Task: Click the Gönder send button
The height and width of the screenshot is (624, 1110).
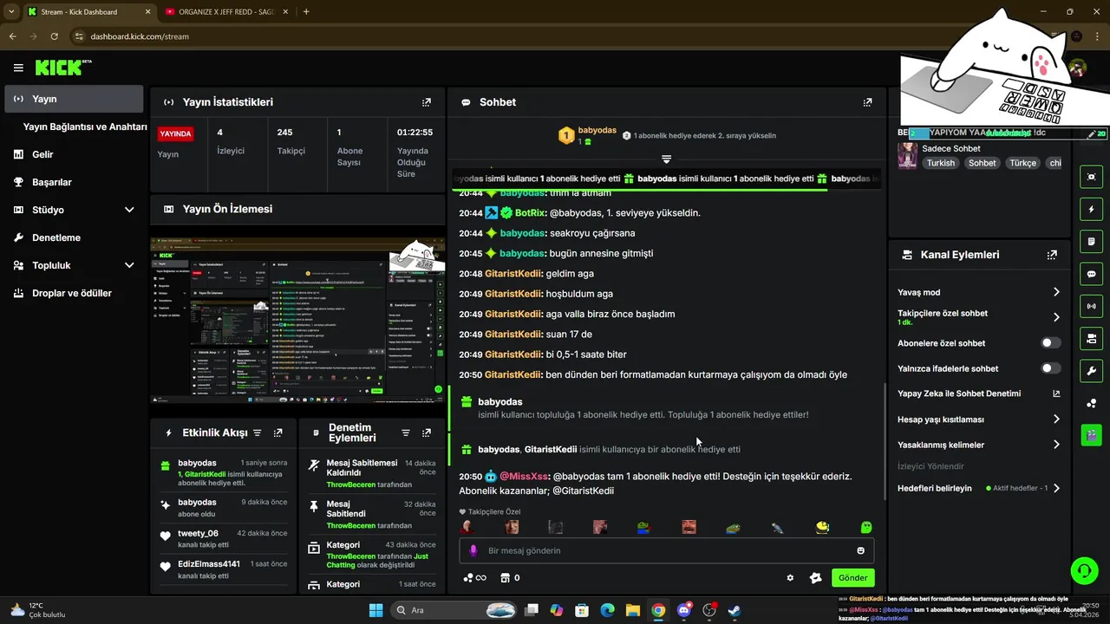Action: tap(852, 578)
